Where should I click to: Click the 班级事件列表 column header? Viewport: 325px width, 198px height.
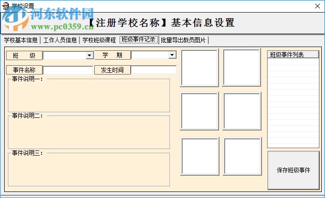click(x=293, y=55)
